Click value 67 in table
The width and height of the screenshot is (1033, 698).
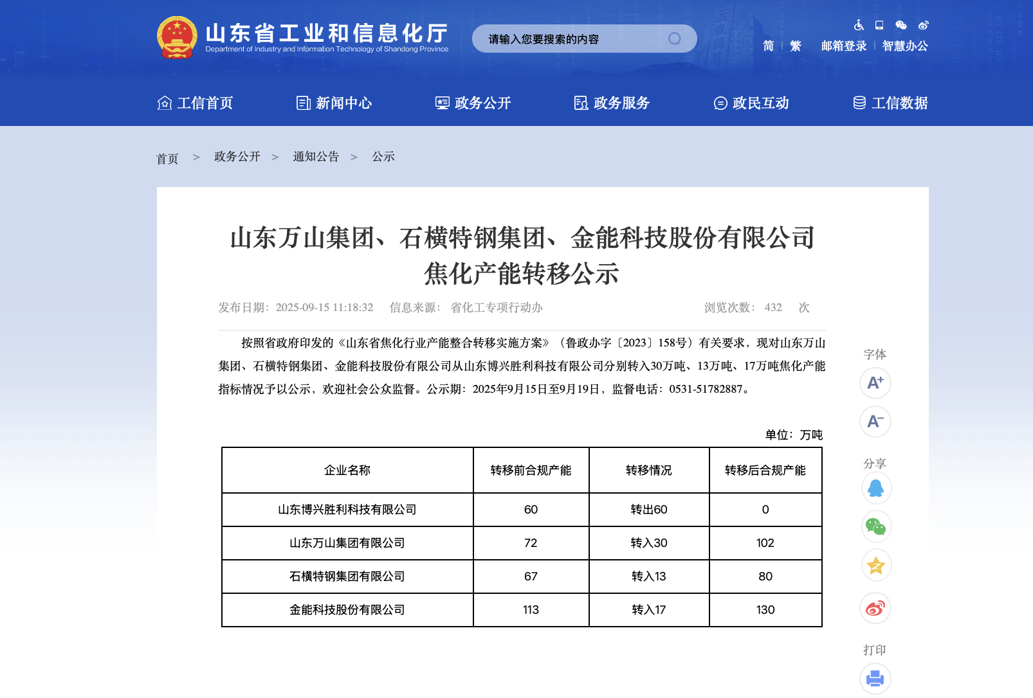531,577
